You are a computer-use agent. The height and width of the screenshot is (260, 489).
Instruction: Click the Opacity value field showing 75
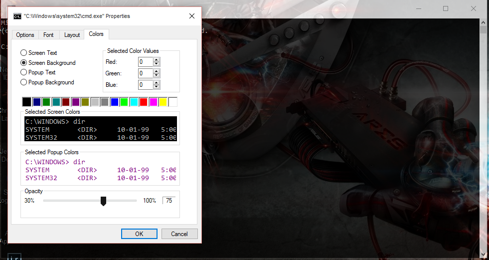(169, 201)
